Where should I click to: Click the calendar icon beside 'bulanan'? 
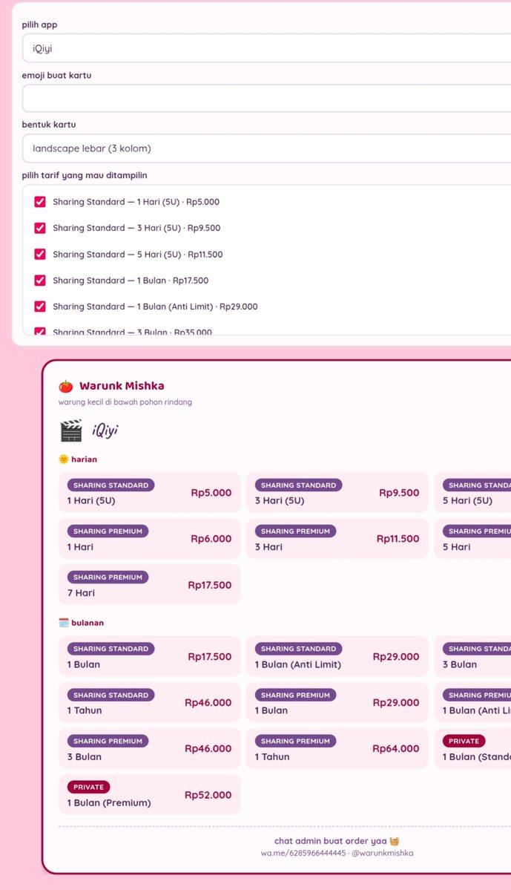(x=64, y=623)
